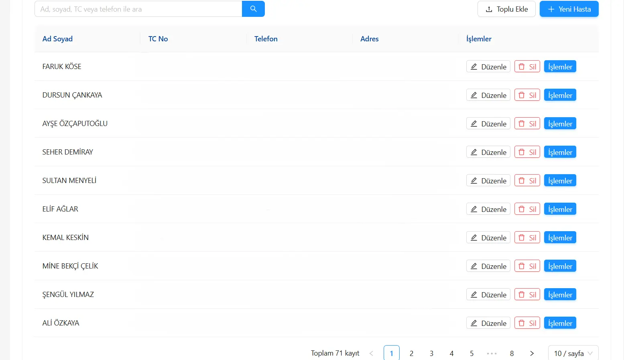Focus the patient search input field
This screenshot has width=624, height=360.
138,9
